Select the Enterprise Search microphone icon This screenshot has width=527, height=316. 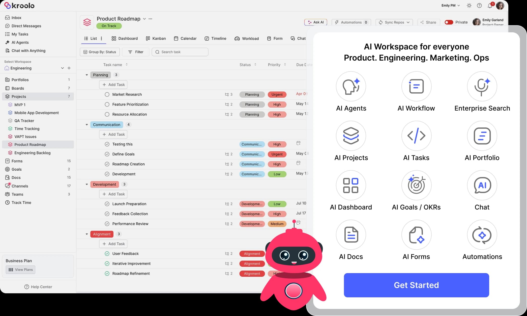point(482,86)
